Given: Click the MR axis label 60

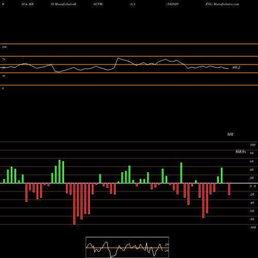Looking at the screenshot, I should 251,162.
